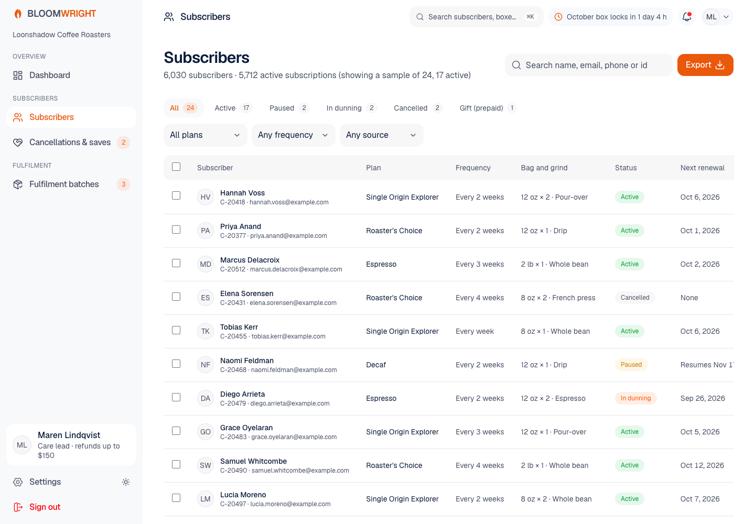Image resolution: width=755 pixels, height=524 pixels.
Task: Click Sign out link
Action: click(x=71, y=507)
